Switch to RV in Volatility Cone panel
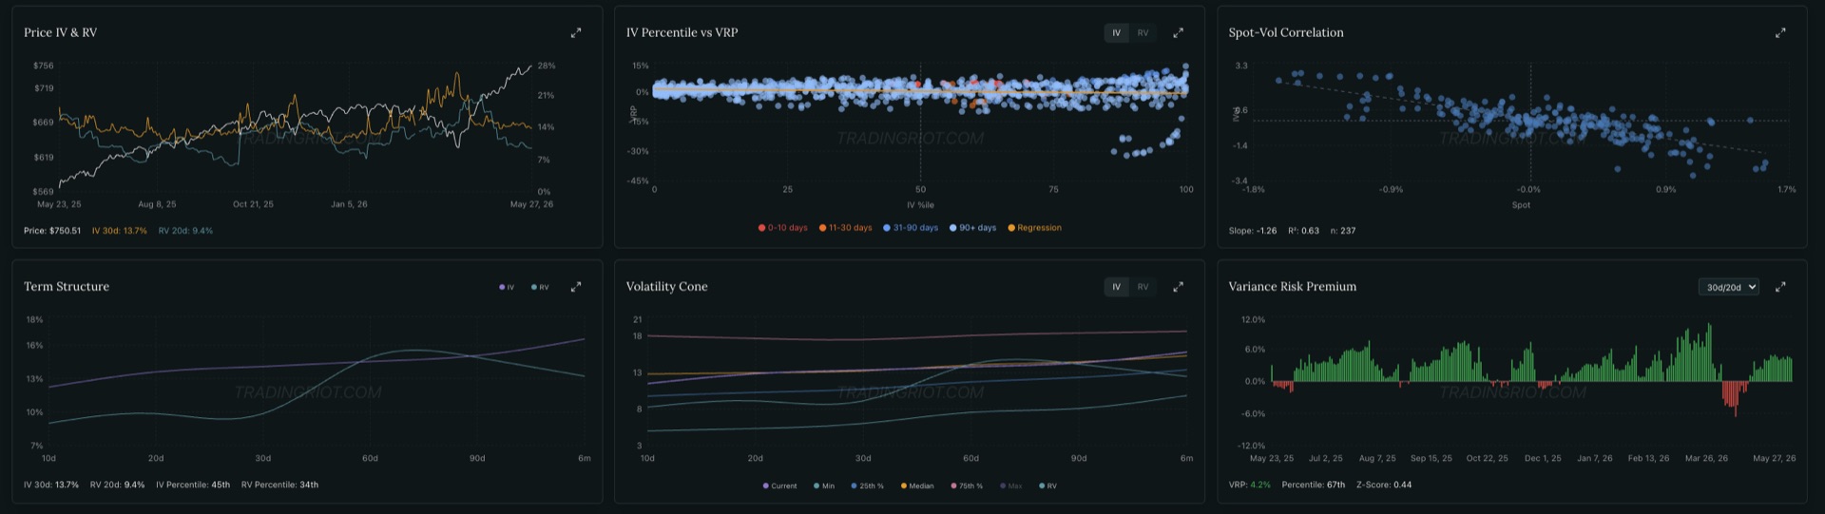The height and width of the screenshot is (514, 1825). point(1143,287)
